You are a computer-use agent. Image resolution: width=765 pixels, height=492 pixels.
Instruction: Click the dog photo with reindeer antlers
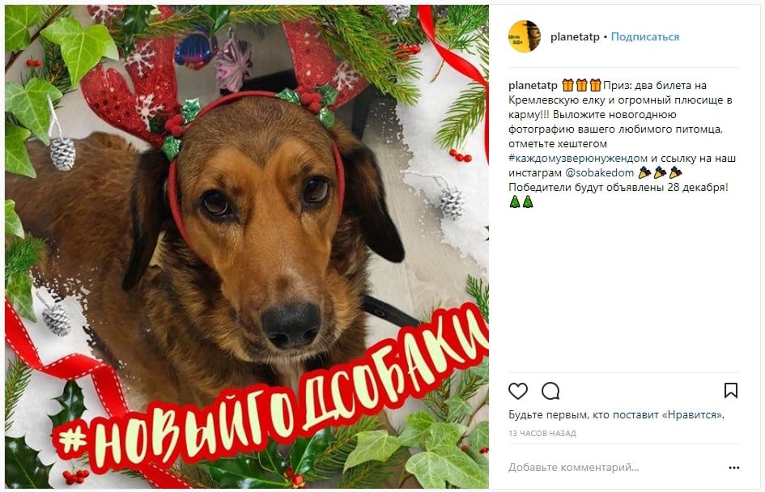point(246,246)
